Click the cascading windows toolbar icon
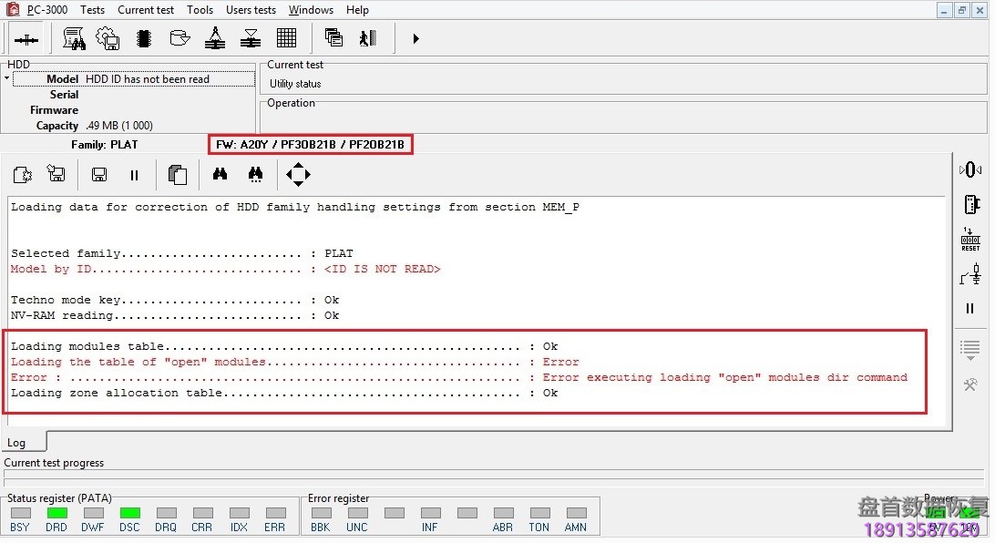Image resolution: width=995 pixels, height=543 pixels. point(333,38)
